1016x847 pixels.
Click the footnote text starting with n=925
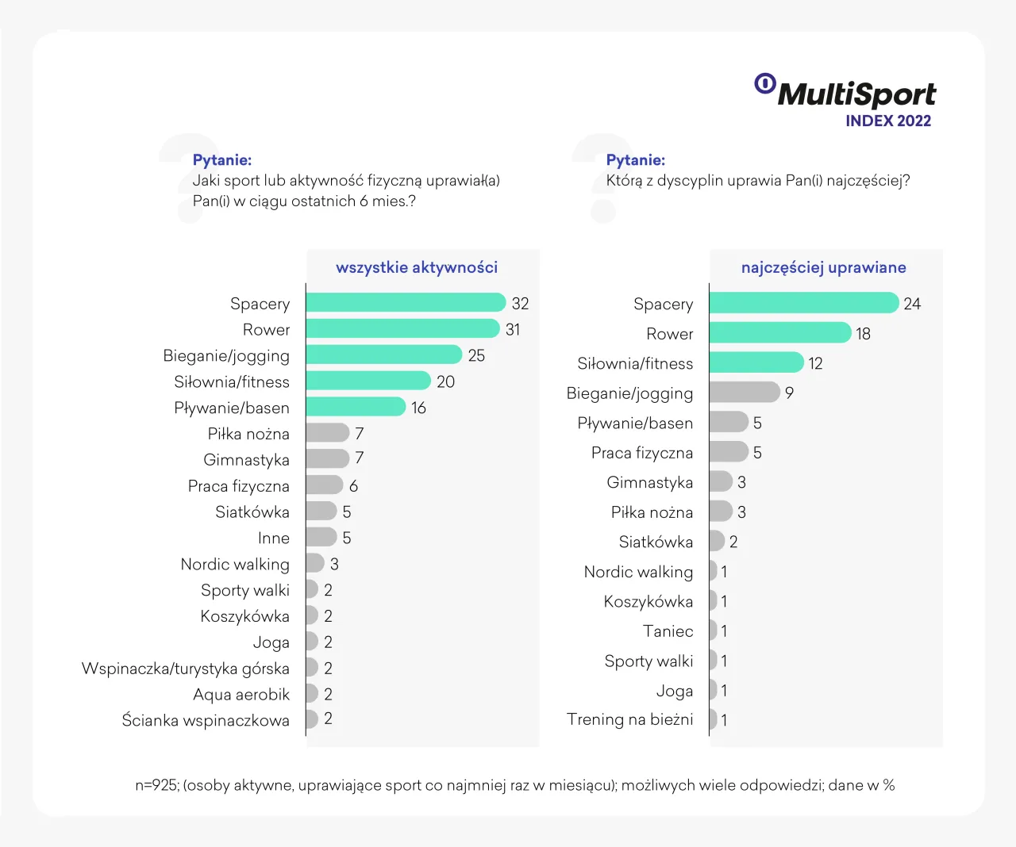point(514,785)
